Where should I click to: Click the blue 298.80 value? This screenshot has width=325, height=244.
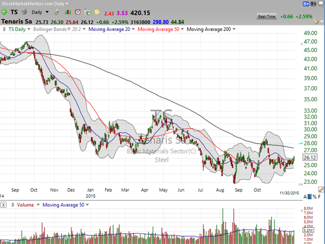[x=161, y=22]
